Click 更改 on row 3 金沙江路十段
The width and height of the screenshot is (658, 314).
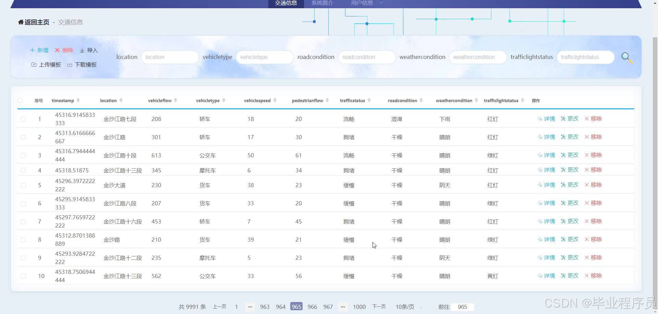coord(570,155)
